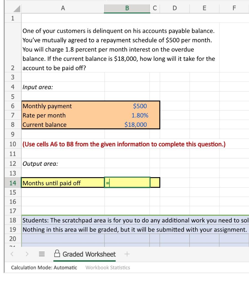This screenshot has height=283, width=249.
Task: Click the $500 monthly payment cell
Action: [127, 106]
